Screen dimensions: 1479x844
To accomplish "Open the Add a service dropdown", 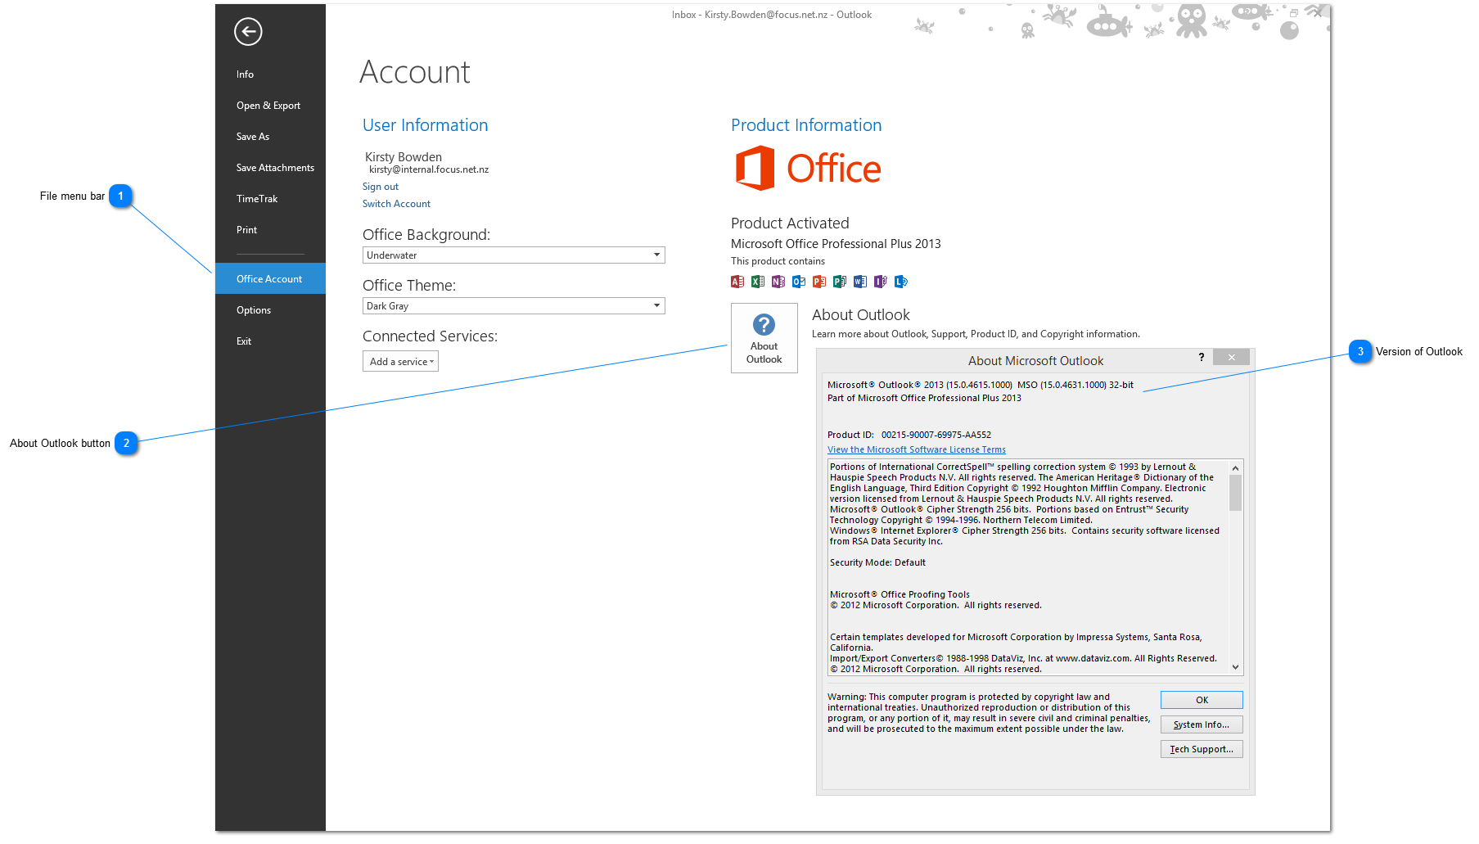I will (x=401, y=362).
